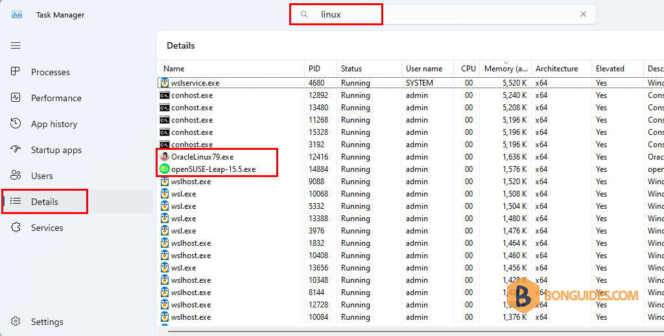Toggle the hamburger navigation menu
664x336 pixels.
pyautogui.click(x=16, y=45)
